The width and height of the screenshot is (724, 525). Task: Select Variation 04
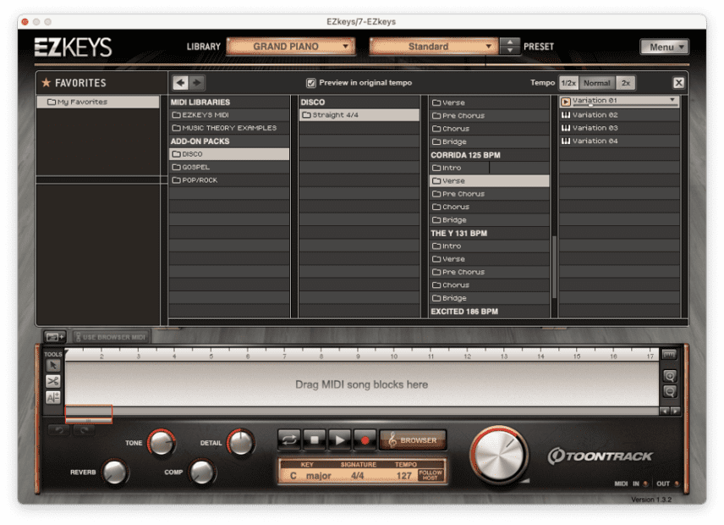619,141
